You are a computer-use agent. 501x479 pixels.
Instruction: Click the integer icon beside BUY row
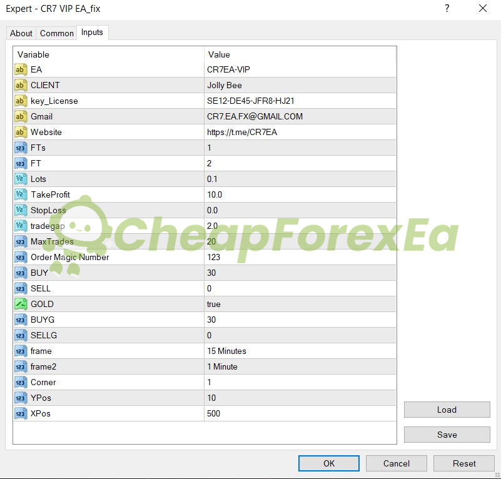click(x=21, y=273)
